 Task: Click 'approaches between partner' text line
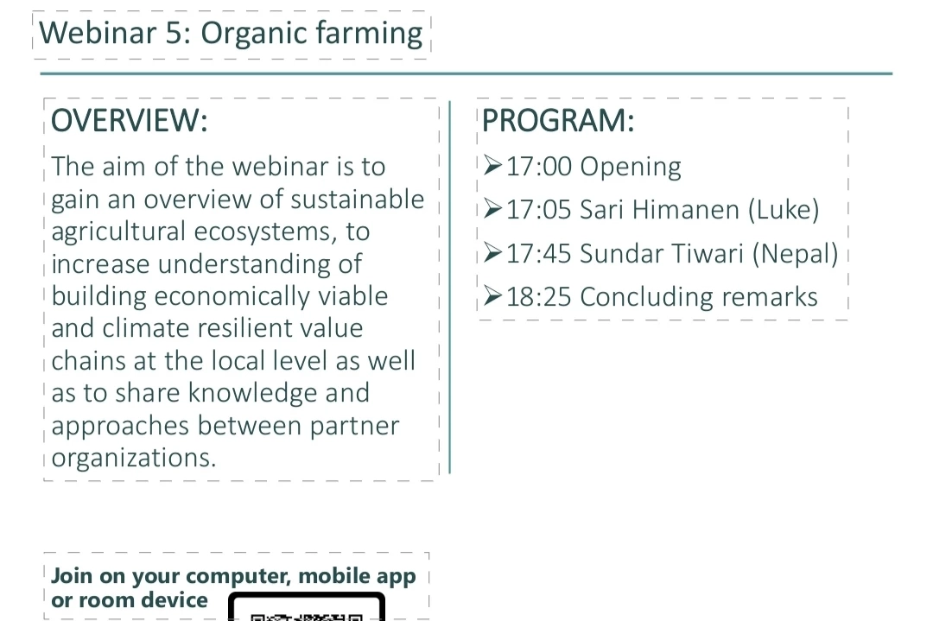[x=225, y=425]
